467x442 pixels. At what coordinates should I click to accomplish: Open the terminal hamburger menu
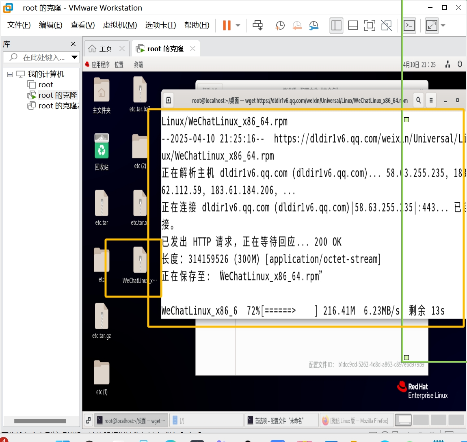tap(431, 100)
